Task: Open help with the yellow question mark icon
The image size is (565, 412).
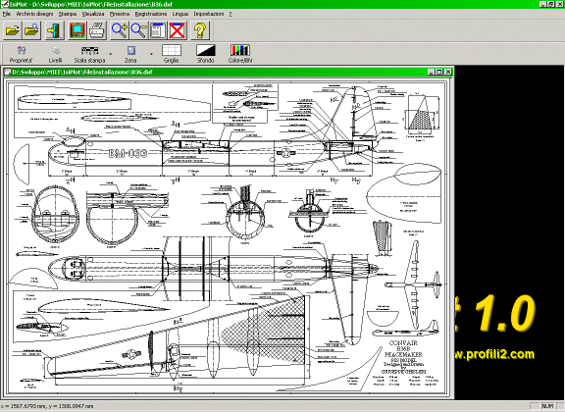Action: click(200, 30)
